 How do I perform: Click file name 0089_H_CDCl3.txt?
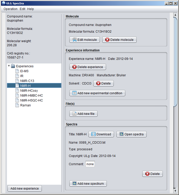click(92, 142)
